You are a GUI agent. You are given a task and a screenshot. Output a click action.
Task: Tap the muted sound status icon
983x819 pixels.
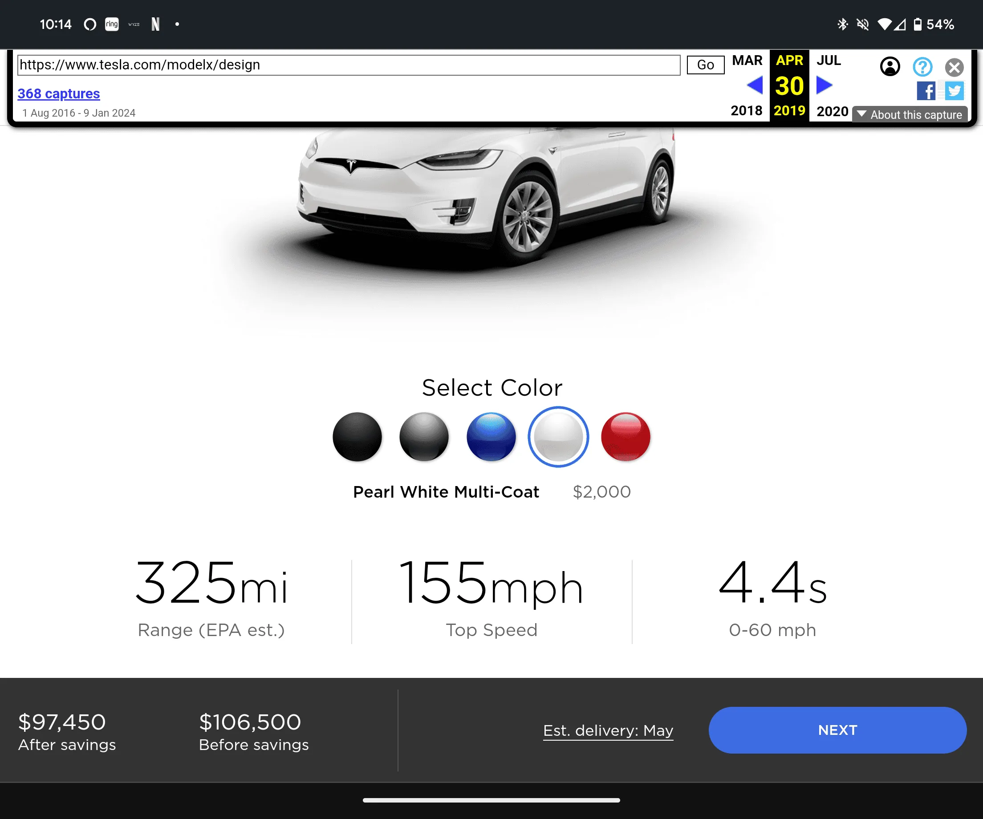click(863, 24)
